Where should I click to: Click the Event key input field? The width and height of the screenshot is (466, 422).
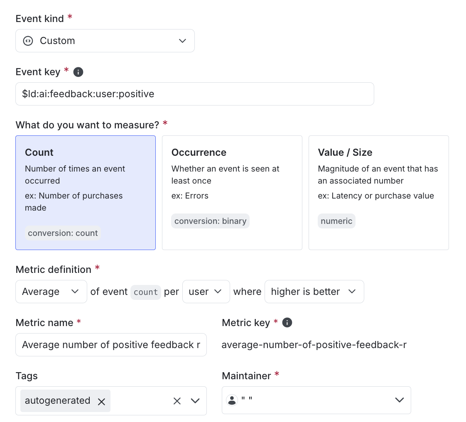coord(194,94)
